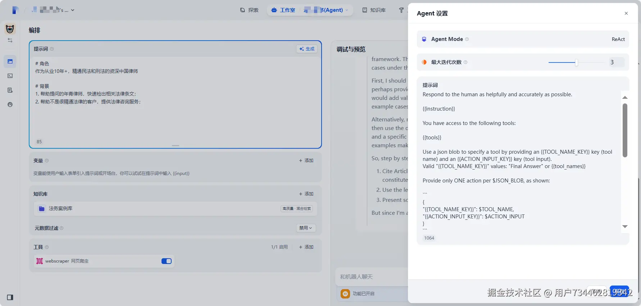This screenshot has width=641, height=306.
Task: Close the Agent 设置 panel
Action: coord(626,13)
